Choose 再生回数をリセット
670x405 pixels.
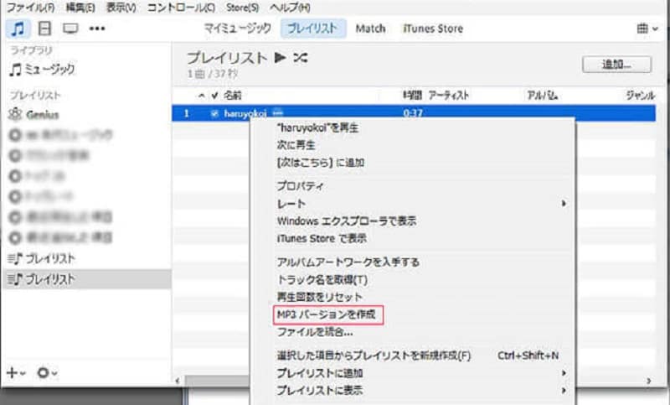[320, 297]
